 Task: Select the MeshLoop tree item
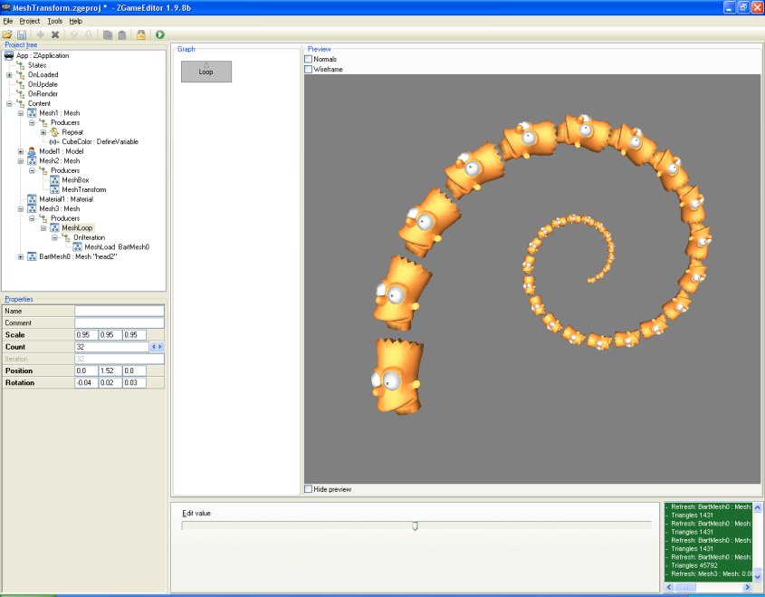pos(77,228)
